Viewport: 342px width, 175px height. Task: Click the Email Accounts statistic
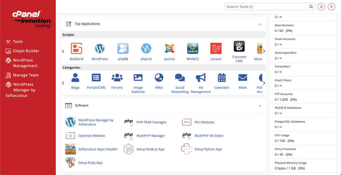303,42
